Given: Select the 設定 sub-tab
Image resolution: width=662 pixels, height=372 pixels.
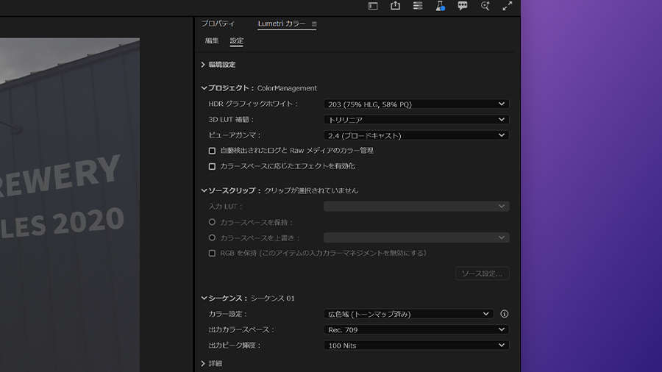Looking at the screenshot, I should (x=236, y=41).
